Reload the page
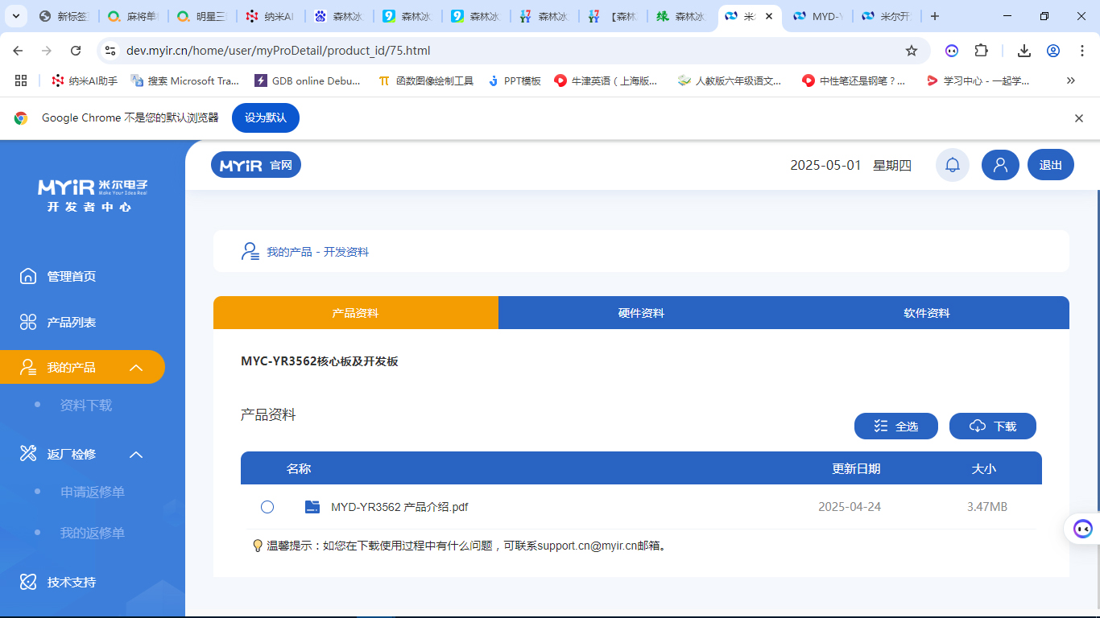 pos(76,51)
